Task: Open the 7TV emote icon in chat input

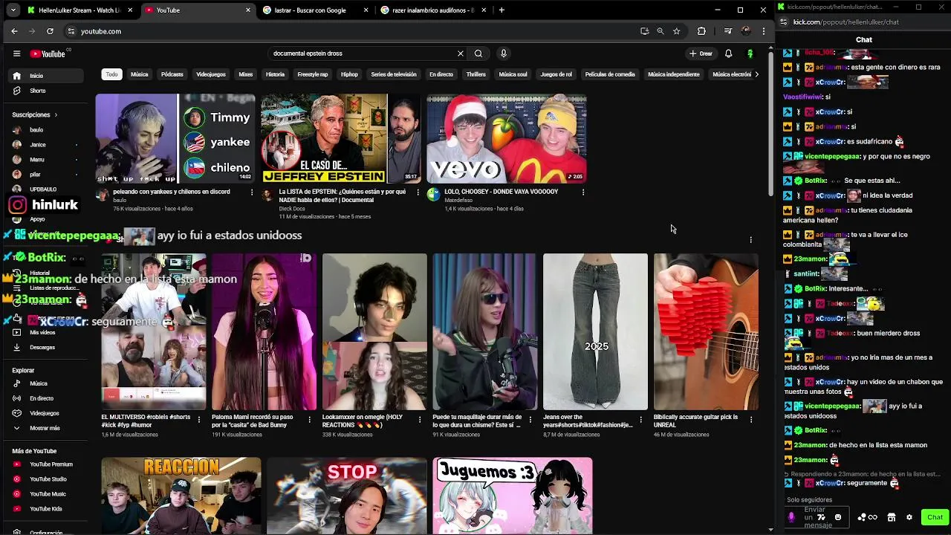Action: pyautogui.click(x=821, y=517)
